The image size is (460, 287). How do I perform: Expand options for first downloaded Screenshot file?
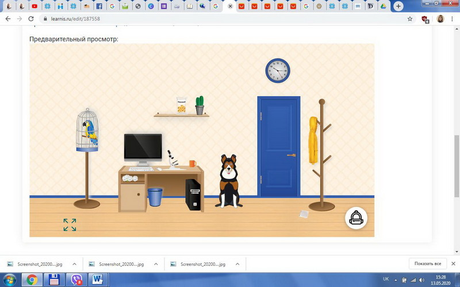[x=74, y=264]
